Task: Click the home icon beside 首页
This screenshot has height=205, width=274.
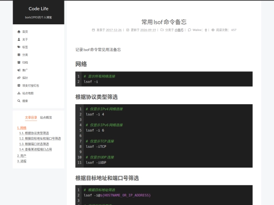Action: click(x=19, y=31)
